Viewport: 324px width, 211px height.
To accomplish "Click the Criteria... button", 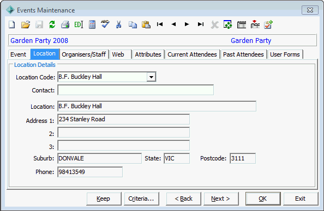I will tap(141, 198).
